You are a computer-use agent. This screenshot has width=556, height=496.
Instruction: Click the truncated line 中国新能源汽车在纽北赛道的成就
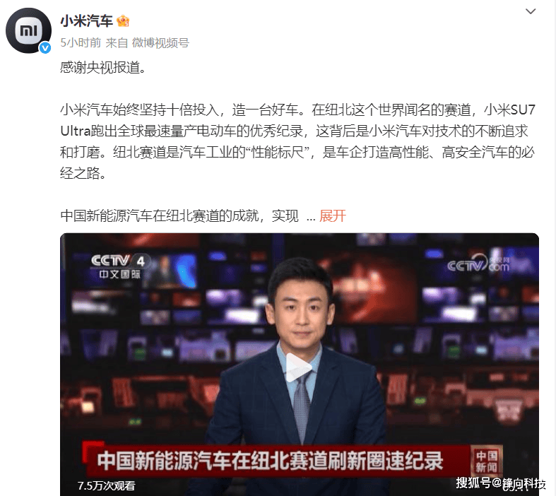[x=179, y=215]
